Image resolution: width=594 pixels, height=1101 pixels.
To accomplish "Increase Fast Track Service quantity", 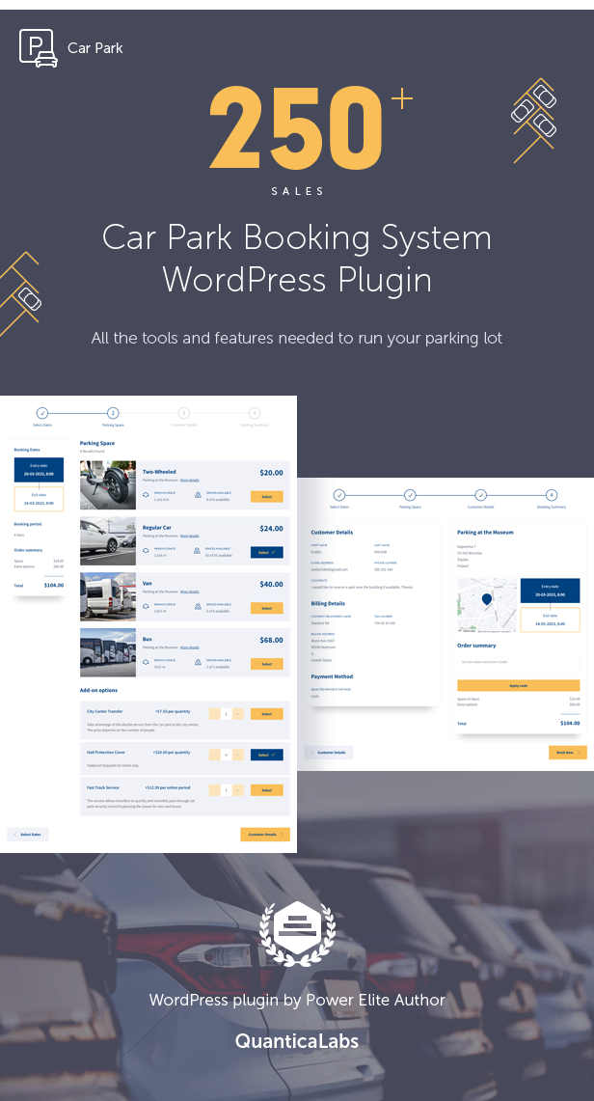I will tap(238, 790).
